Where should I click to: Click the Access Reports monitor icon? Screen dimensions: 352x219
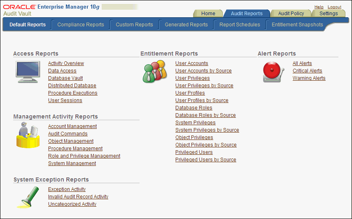[28, 72]
